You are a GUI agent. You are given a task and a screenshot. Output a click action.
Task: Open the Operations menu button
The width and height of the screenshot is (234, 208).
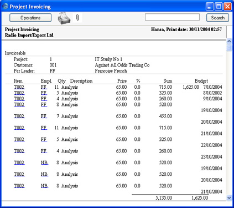30,18
